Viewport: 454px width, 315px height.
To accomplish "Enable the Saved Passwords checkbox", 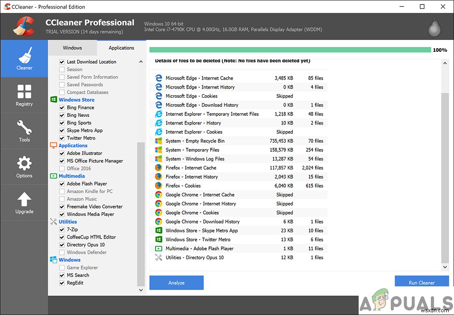I will [x=62, y=85].
